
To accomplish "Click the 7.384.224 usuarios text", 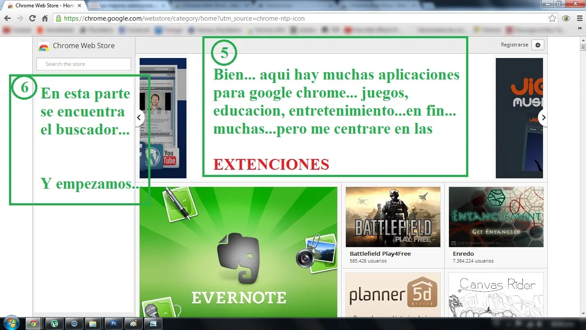I will (x=473, y=261).
